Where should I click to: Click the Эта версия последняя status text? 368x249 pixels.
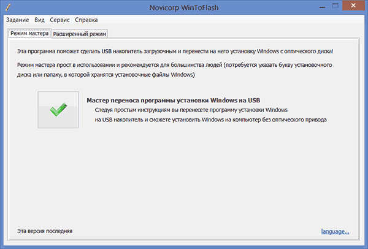pos(45,231)
